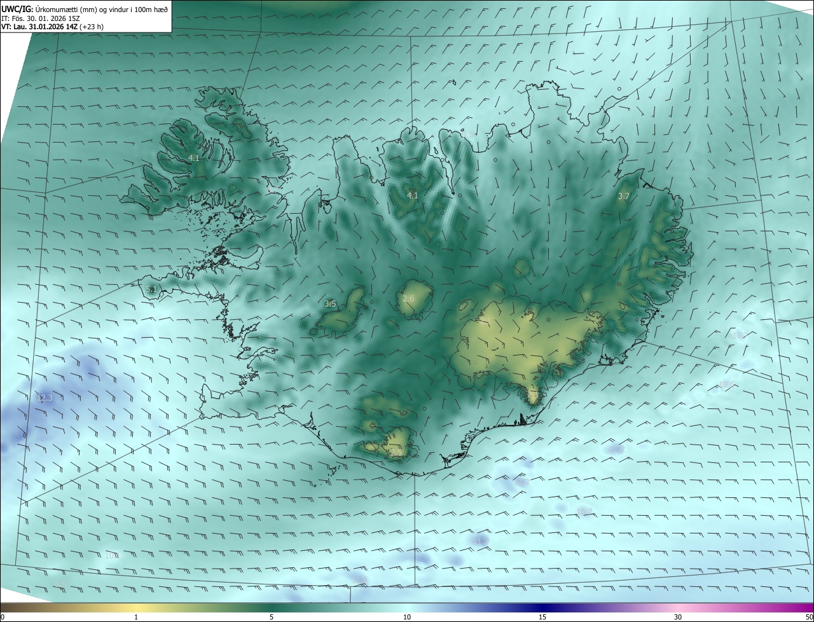This screenshot has height=622, width=814.
Task: Click the "2.6" value on the glacier
Action: (x=408, y=299)
